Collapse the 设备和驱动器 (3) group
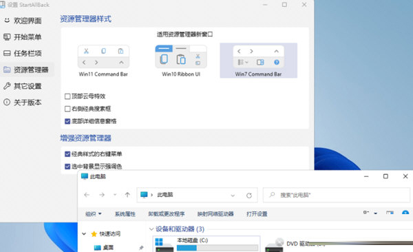The width and height of the screenshot is (413, 252). pyautogui.click(x=151, y=229)
